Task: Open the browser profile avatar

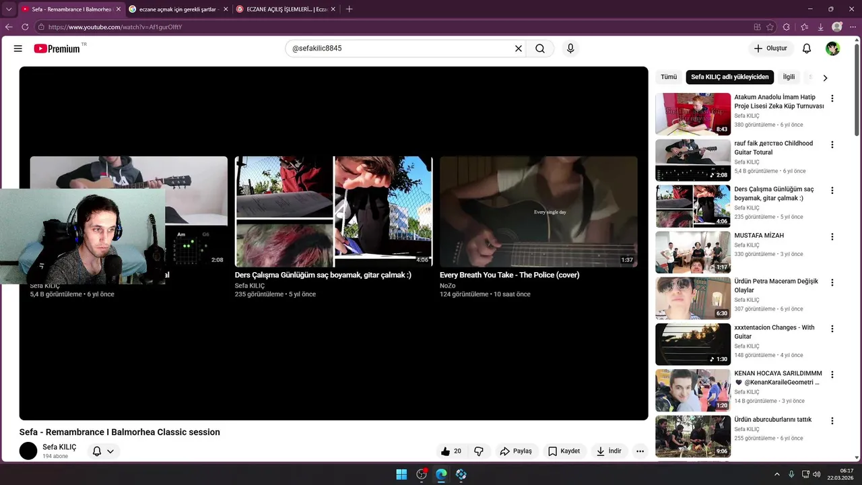Action: (837, 27)
